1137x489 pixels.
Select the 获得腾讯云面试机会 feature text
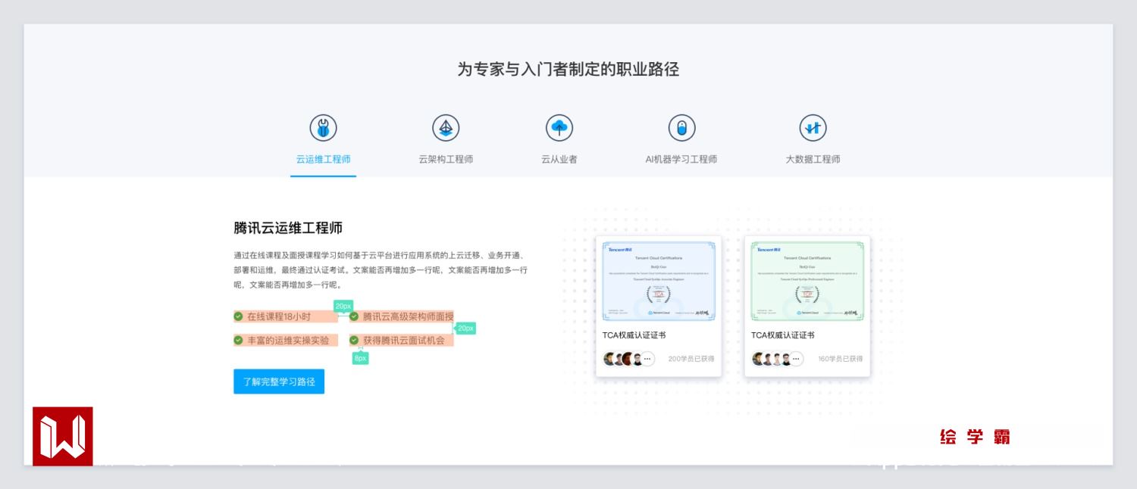point(403,341)
